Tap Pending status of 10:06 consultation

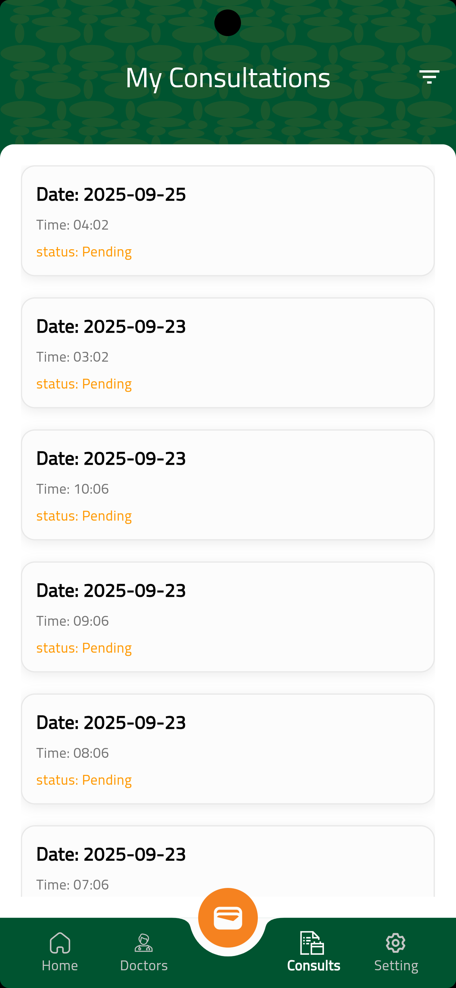coord(84,516)
